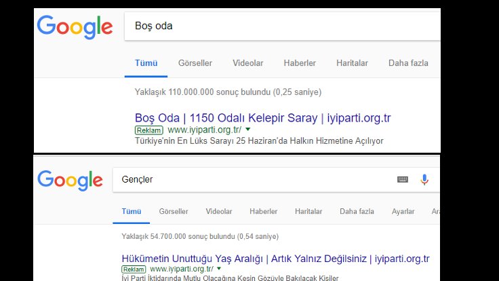Click the www.iyiparti.org.tr URL under the Boş Oda ad
Screen dimensions: 499x281
[204, 130]
